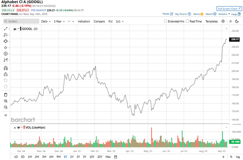Collapse toolbar with double up chevron
Screen dimensions: 243x160
tap(231, 21)
